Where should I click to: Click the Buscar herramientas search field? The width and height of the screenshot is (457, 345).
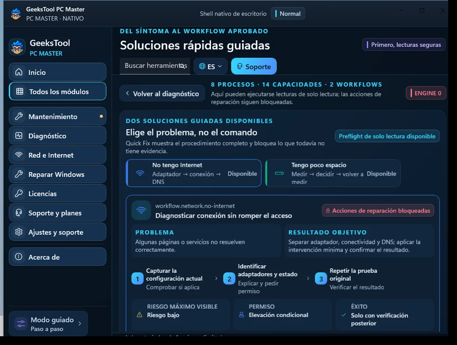[x=155, y=66]
